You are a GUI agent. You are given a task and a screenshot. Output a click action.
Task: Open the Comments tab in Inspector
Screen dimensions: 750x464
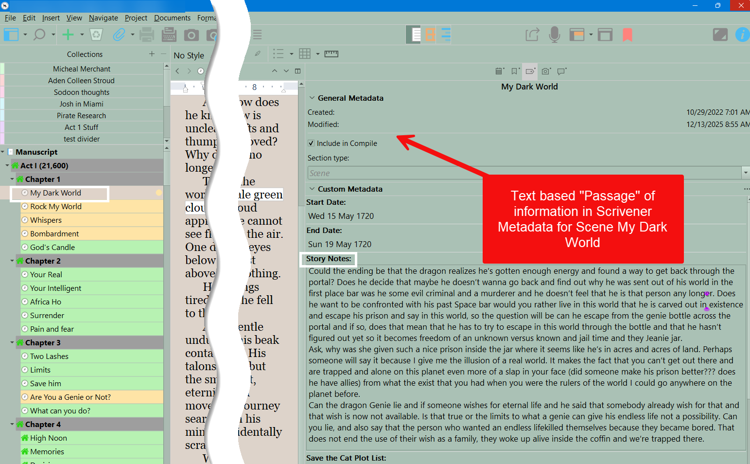pyautogui.click(x=562, y=71)
